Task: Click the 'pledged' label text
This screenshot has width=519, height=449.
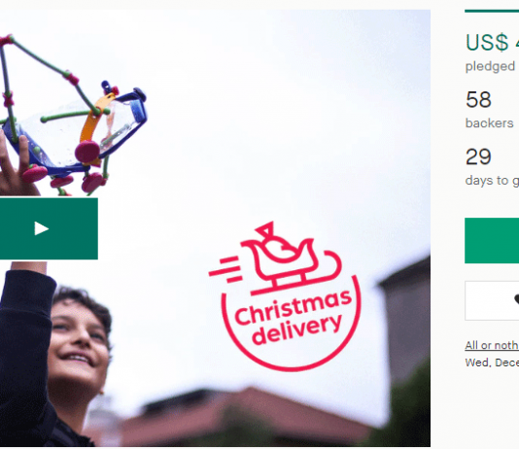Action: [x=490, y=66]
